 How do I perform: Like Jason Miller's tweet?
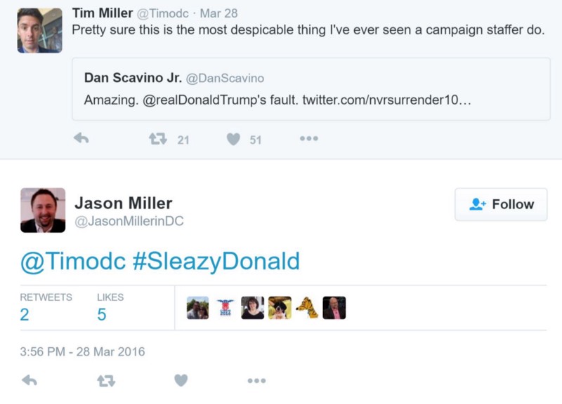[x=181, y=380]
